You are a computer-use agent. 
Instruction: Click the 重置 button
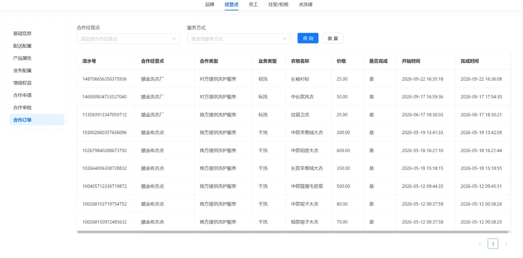pyautogui.click(x=333, y=38)
